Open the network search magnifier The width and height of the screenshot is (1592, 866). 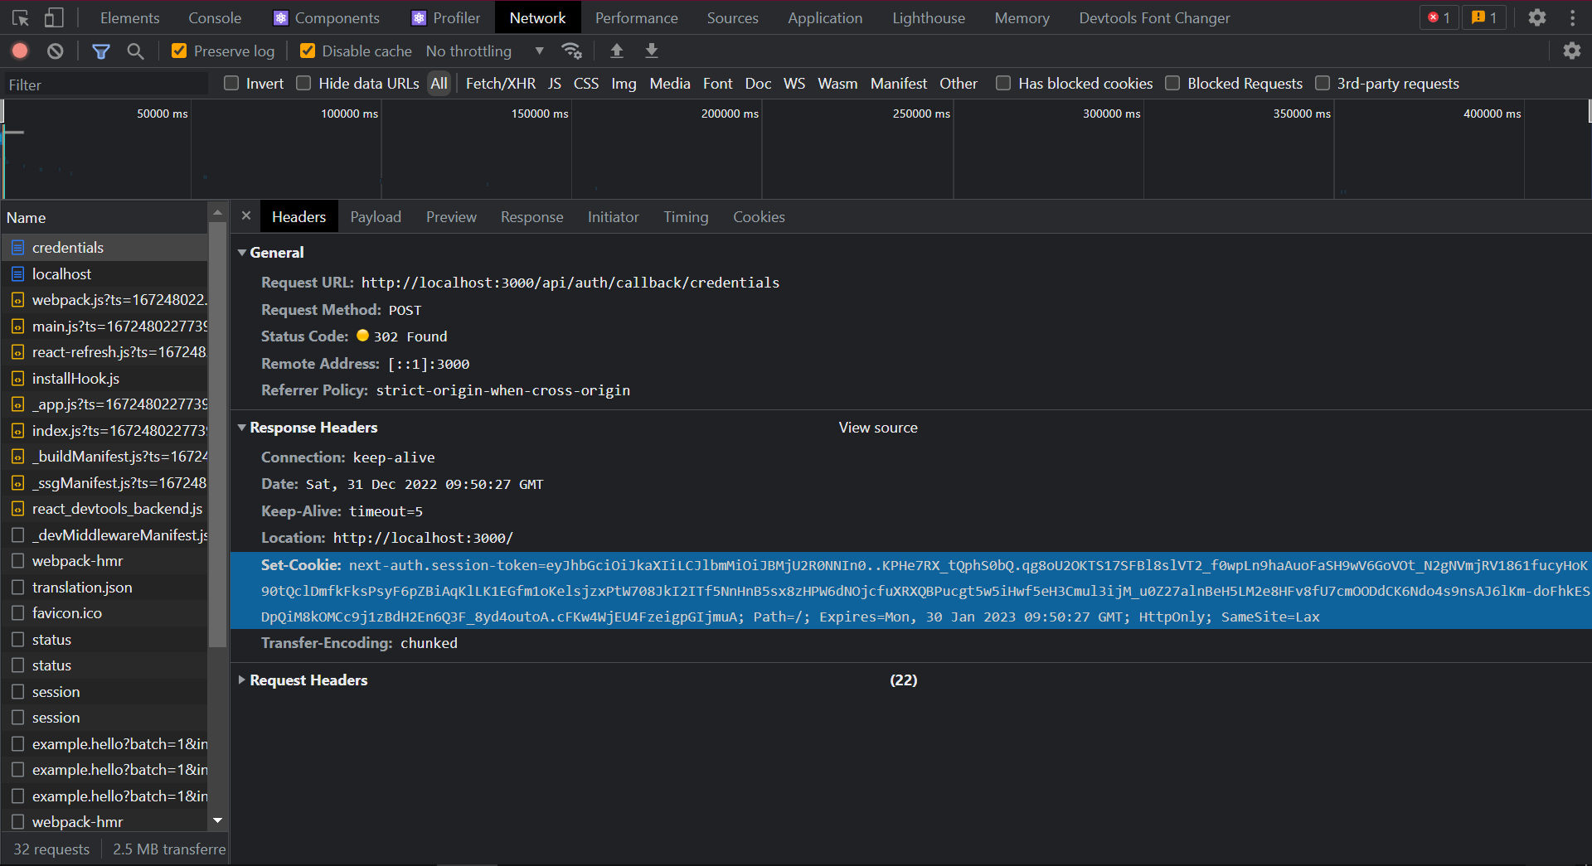[135, 51]
